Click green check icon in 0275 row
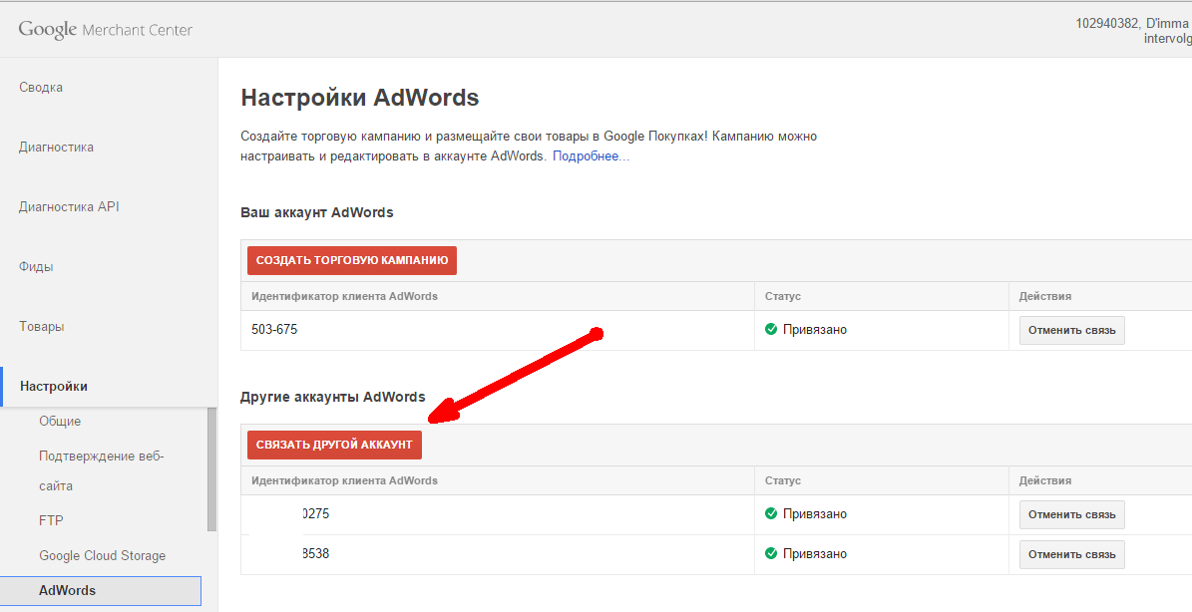Image resolution: width=1192 pixels, height=612 pixels. pos(771,514)
